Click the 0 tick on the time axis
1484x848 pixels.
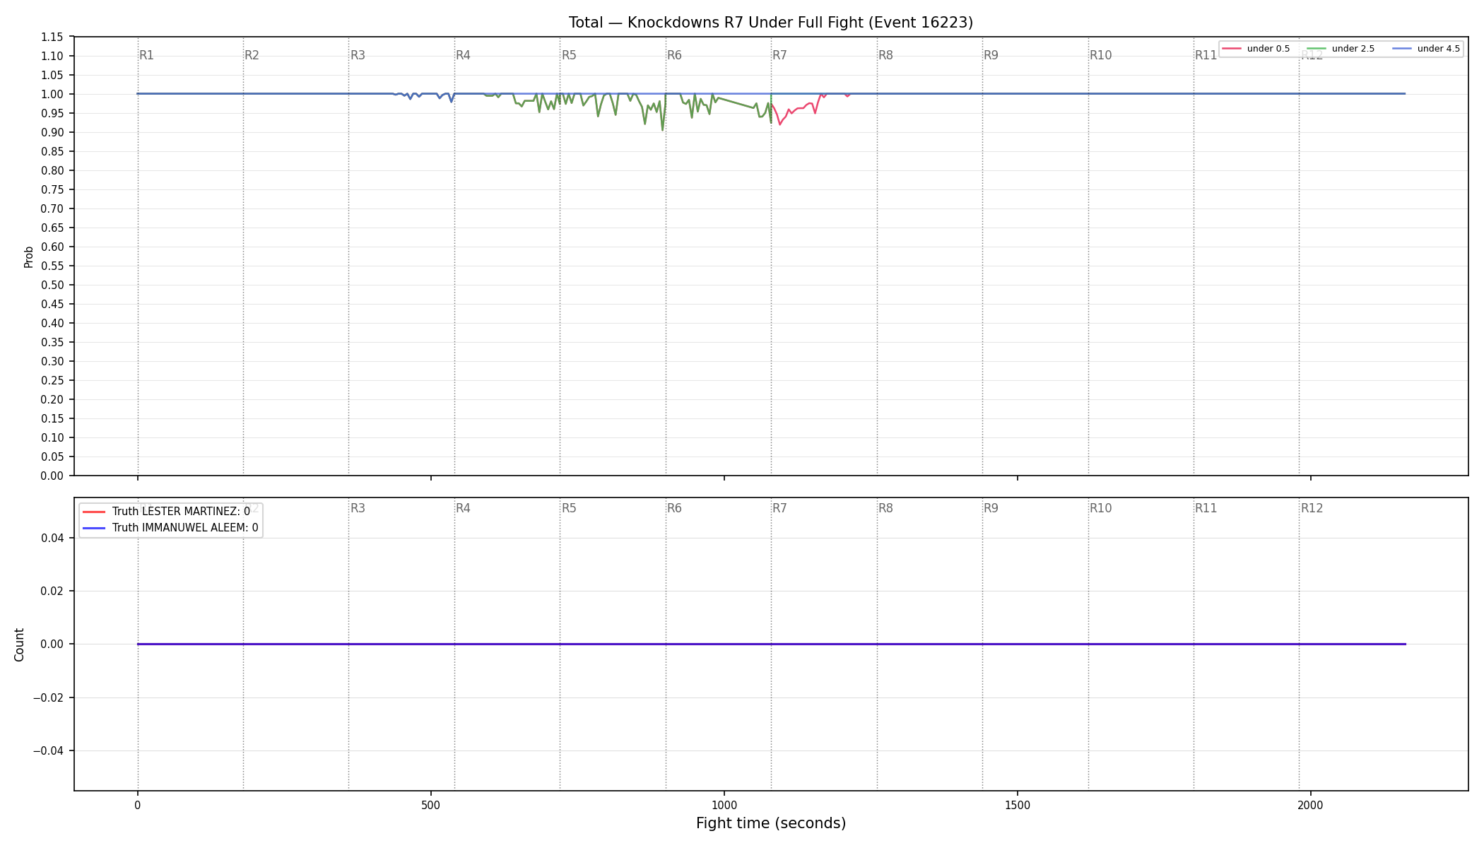pos(138,805)
